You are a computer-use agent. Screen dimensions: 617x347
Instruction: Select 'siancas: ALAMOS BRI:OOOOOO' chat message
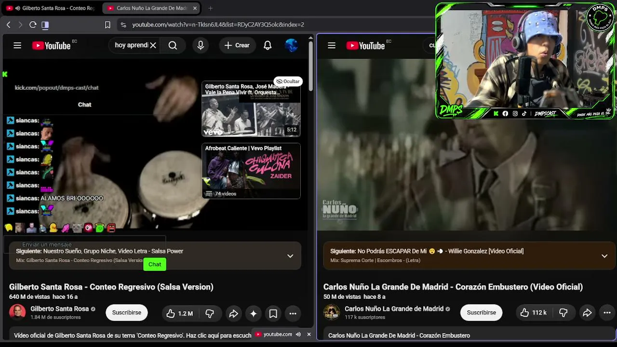59,198
